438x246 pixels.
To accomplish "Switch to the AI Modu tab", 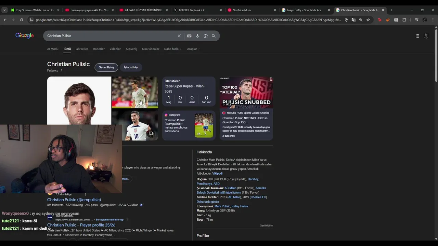I will (53, 49).
